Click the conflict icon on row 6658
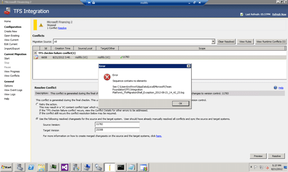 click(36, 57)
